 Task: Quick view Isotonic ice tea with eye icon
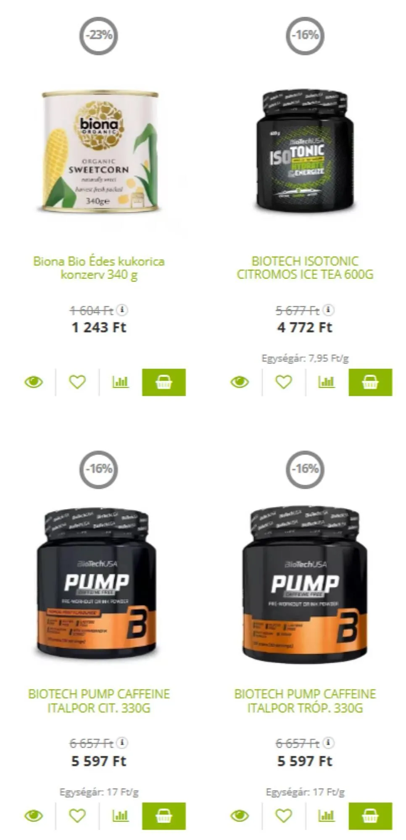coord(240,382)
